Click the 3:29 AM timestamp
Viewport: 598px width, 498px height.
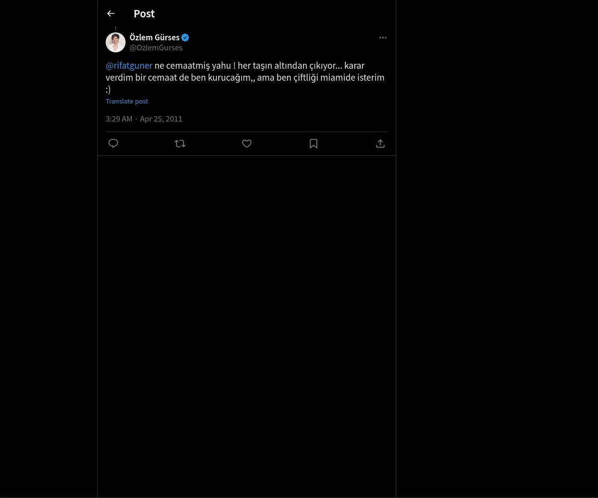pos(119,119)
